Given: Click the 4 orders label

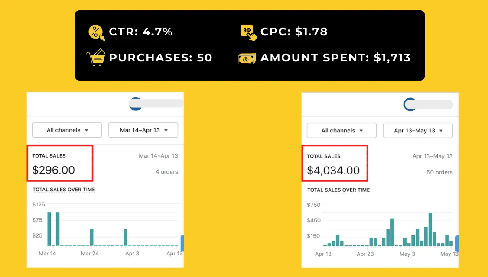Looking at the screenshot, I should (x=166, y=172).
